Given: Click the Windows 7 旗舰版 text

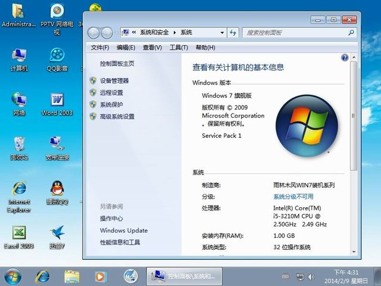Looking at the screenshot, I should [x=226, y=95].
